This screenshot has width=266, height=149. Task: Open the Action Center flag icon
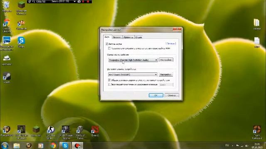click(237, 146)
